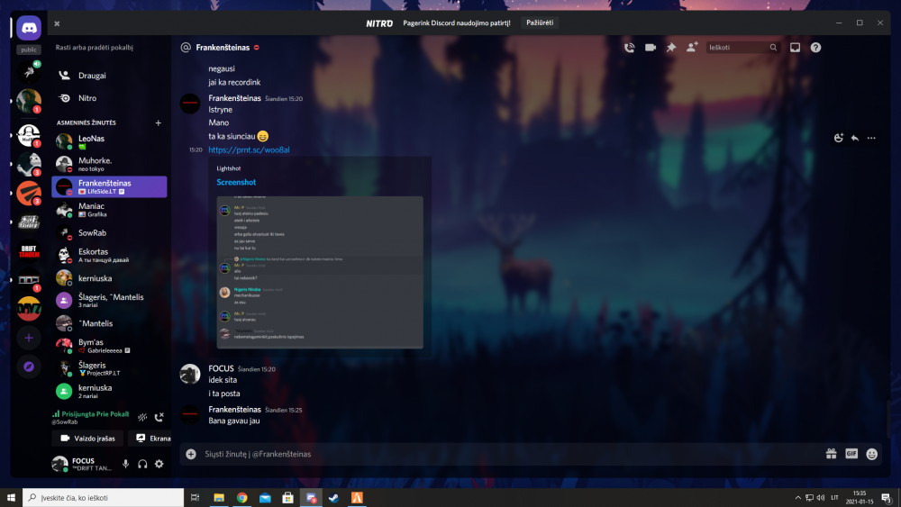
Task: Open more options for the hovered message
Action: [x=871, y=138]
